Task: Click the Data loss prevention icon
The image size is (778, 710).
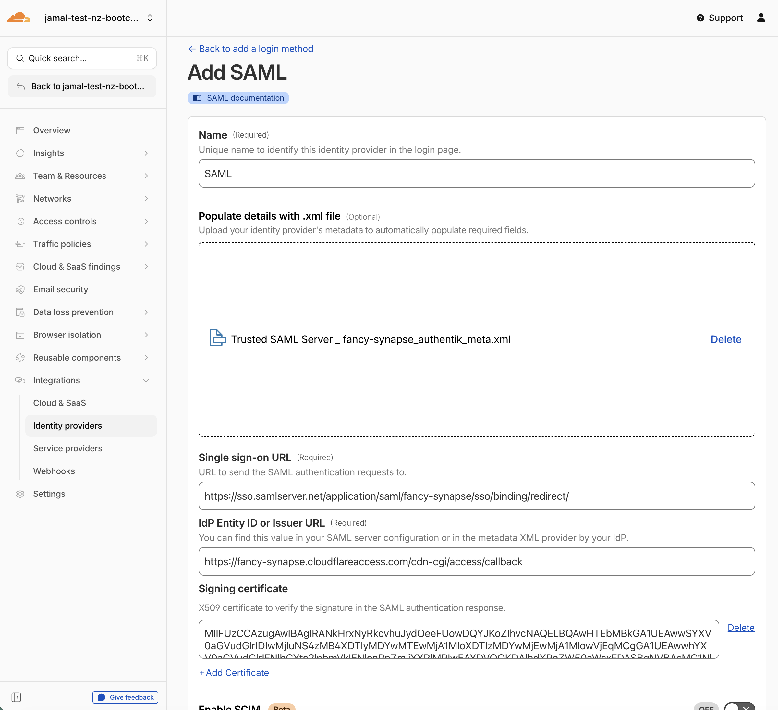Action: [x=20, y=312]
